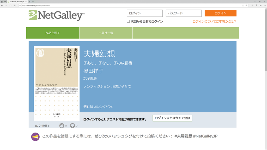Enable 次回から自動でログイン checkbox
The width and height of the screenshot is (267, 150).
coord(128,21)
